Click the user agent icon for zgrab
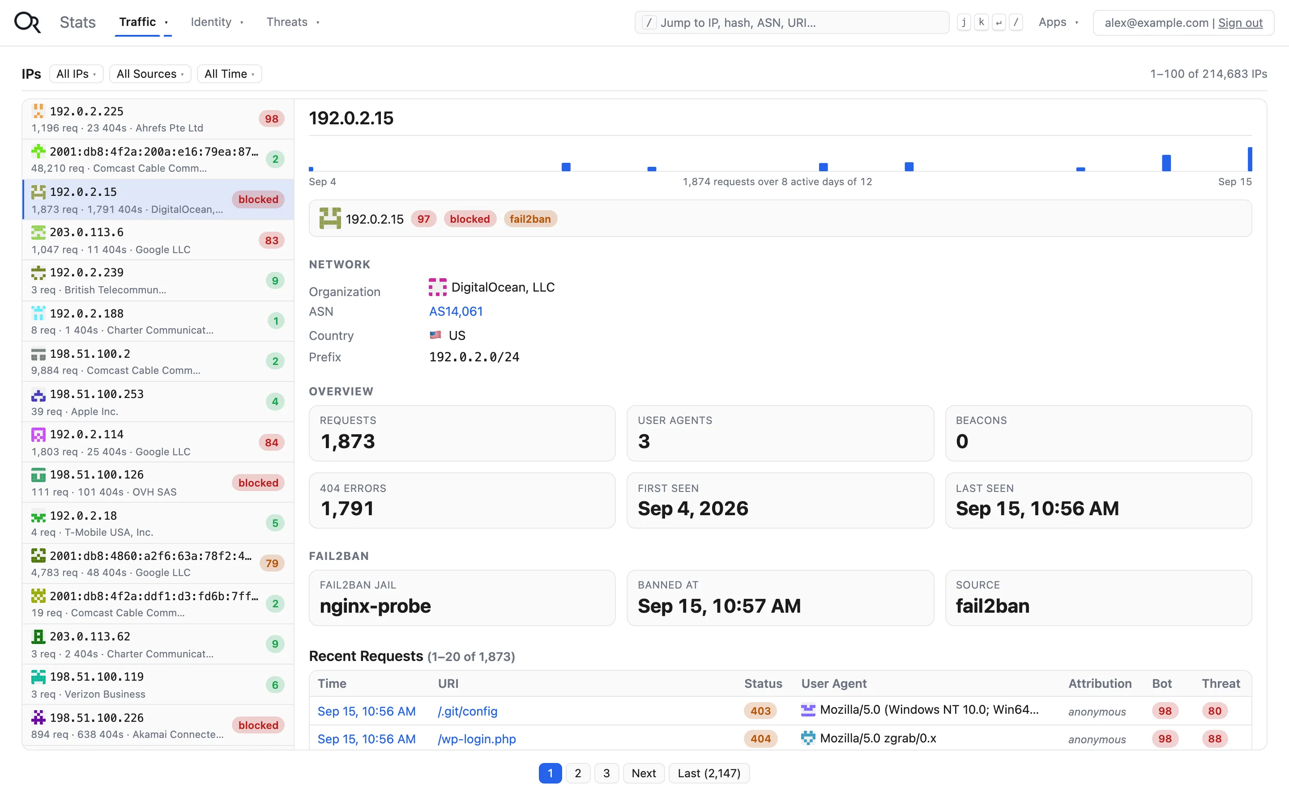The image size is (1289, 805). pos(808,738)
